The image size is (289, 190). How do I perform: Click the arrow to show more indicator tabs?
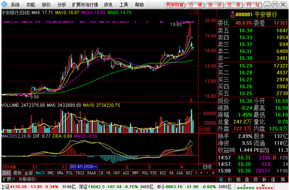click(x=196, y=173)
